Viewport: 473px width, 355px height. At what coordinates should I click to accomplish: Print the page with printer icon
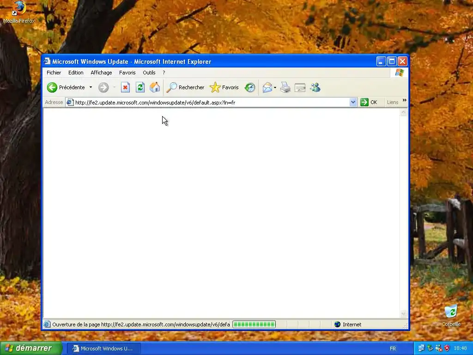(x=285, y=87)
